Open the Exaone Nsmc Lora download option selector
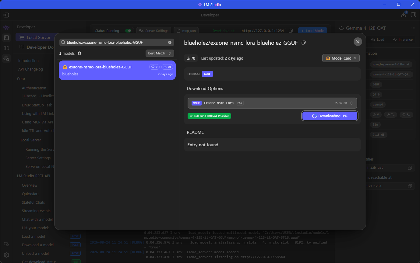Screen dimensions: 420x263 pyautogui.click(x=272, y=103)
